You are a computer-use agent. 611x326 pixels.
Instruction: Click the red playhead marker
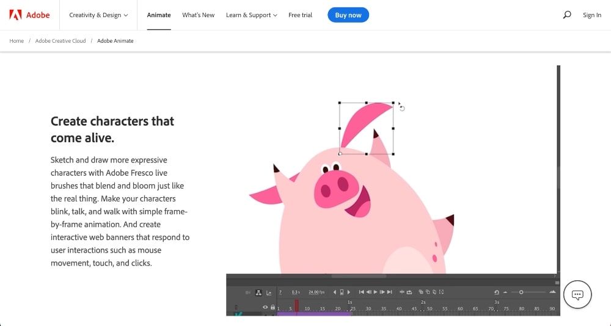[296, 305]
